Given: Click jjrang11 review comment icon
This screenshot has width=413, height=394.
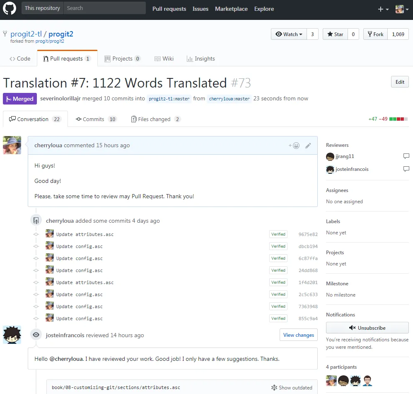Looking at the screenshot, I should pos(406,156).
